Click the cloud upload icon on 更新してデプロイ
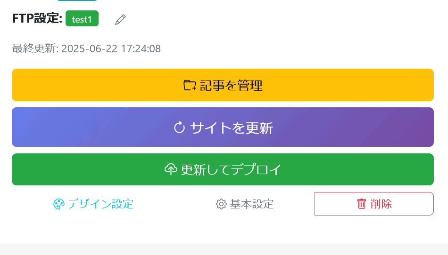This screenshot has width=448, height=255. click(x=171, y=169)
